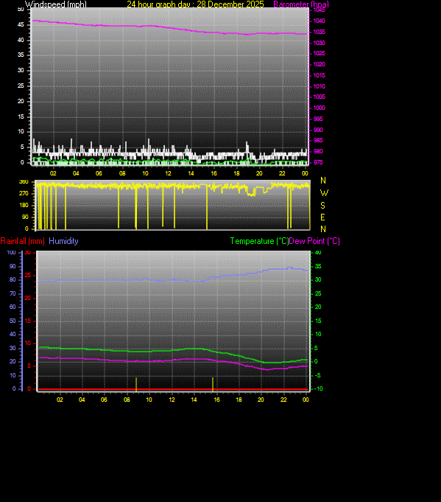The width and height of the screenshot is (441, 502).
Task: Click "50" on the blue humidity axis
Action: [13, 321]
